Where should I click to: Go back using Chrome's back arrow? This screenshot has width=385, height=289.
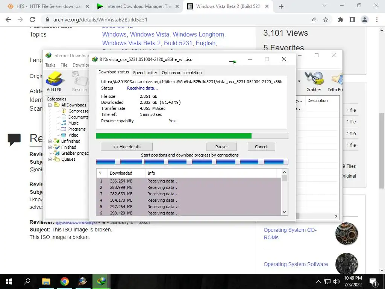click(8, 20)
